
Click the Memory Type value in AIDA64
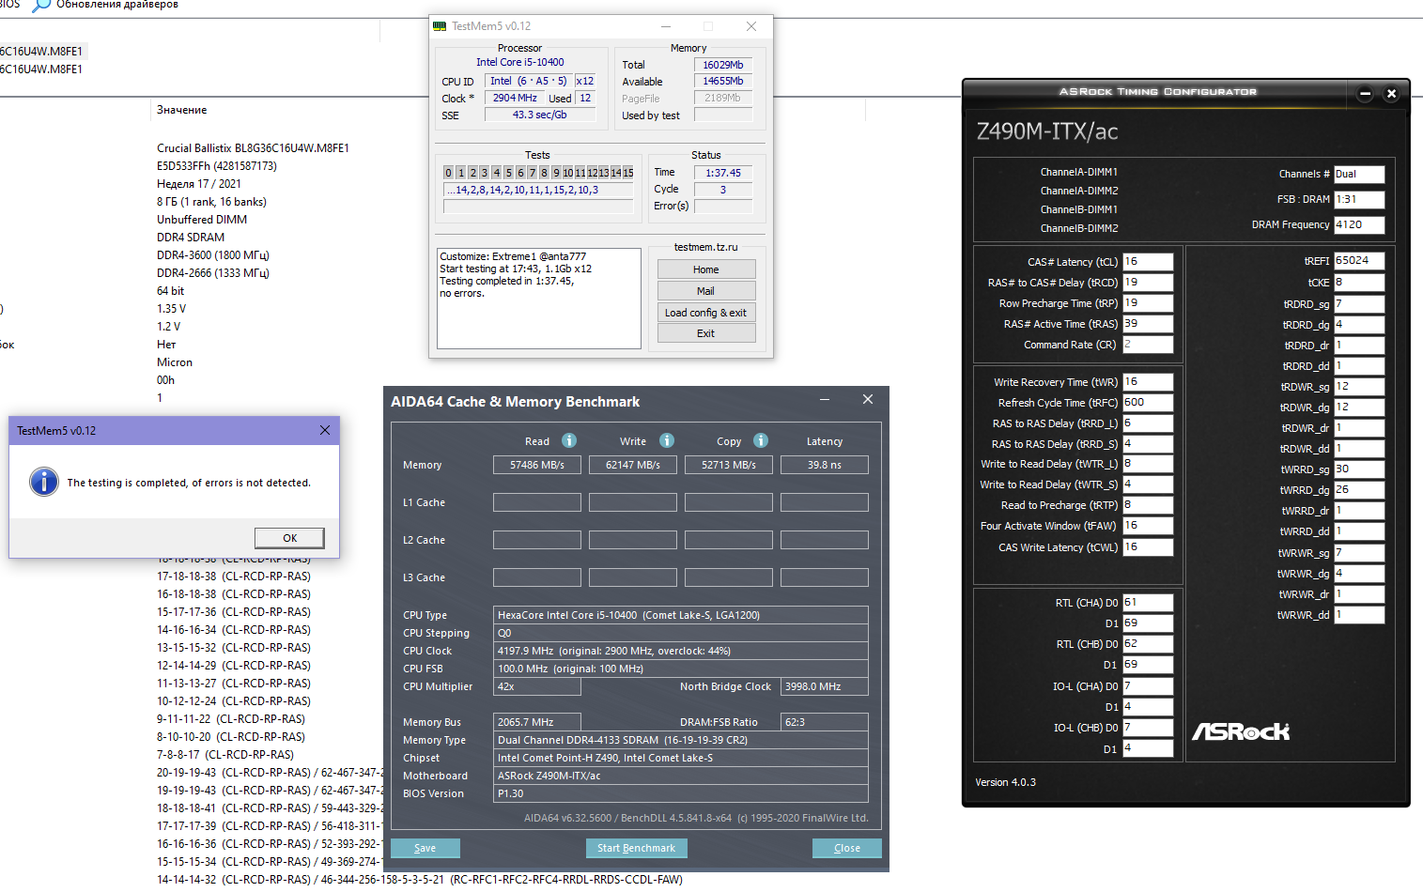[x=681, y=740]
